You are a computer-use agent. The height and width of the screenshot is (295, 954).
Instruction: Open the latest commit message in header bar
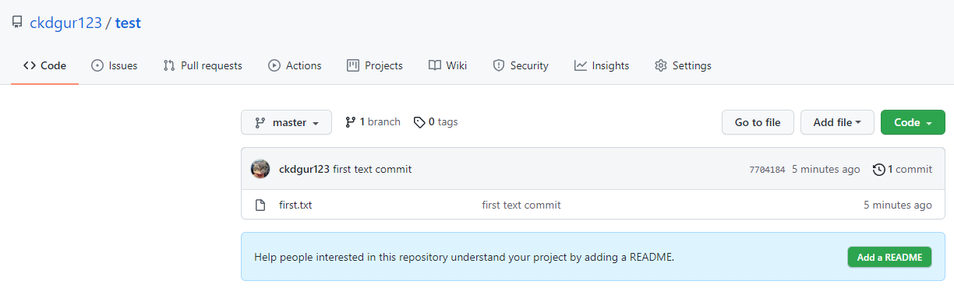373,169
